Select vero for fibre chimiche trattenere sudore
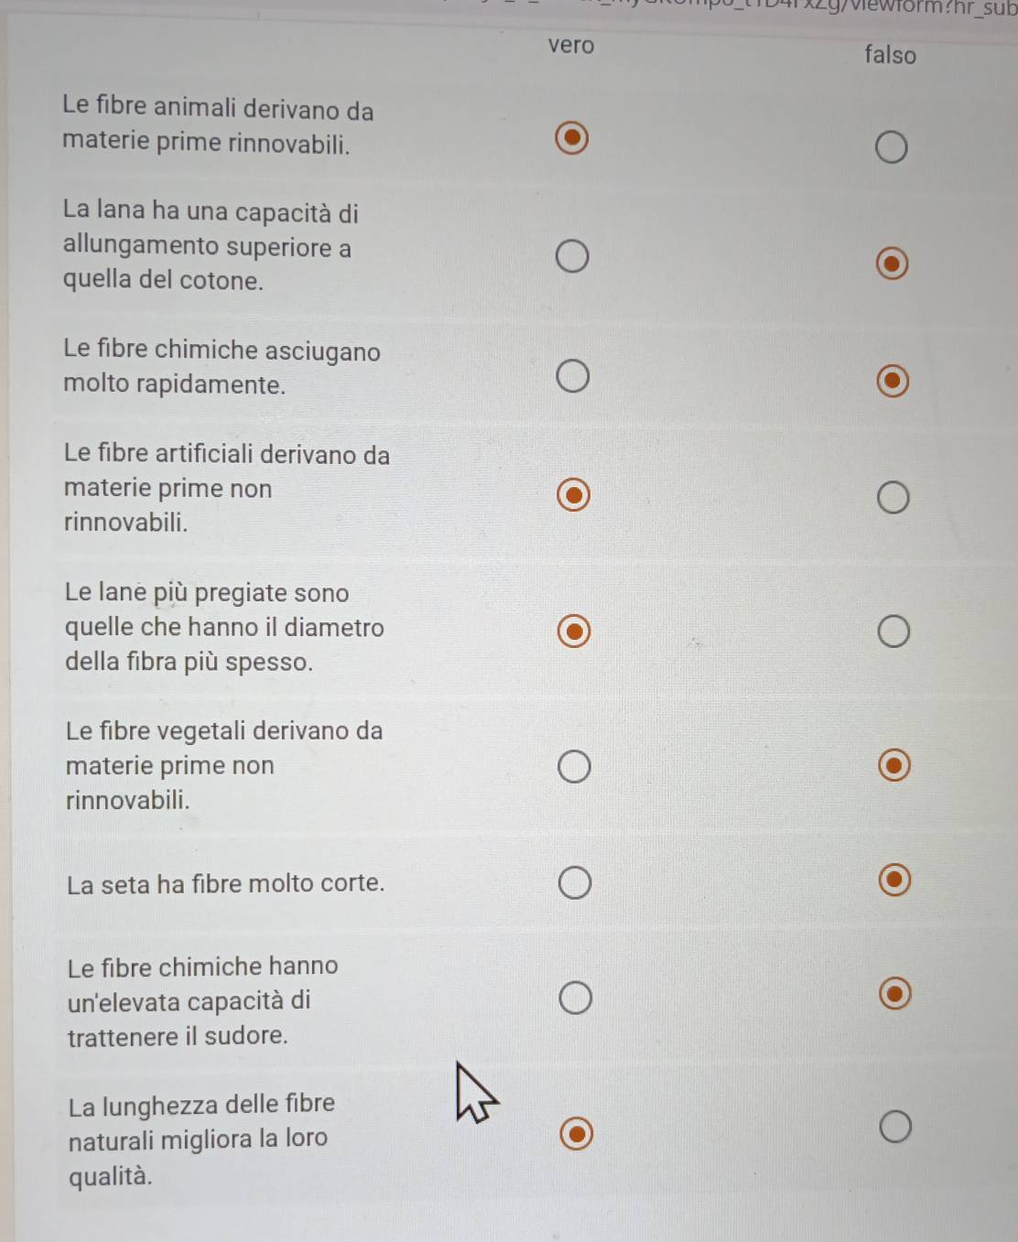The height and width of the screenshot is (1242, 1018). pos(575,998)
